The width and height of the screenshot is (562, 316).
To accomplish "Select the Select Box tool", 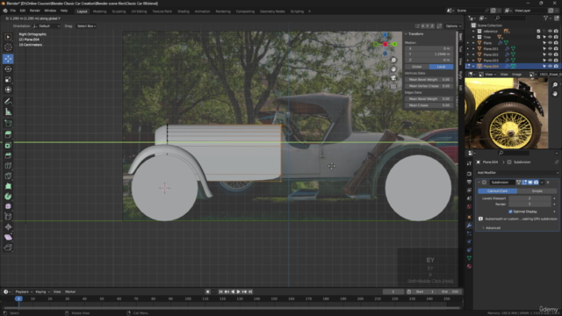I will [x=8, y=37].
